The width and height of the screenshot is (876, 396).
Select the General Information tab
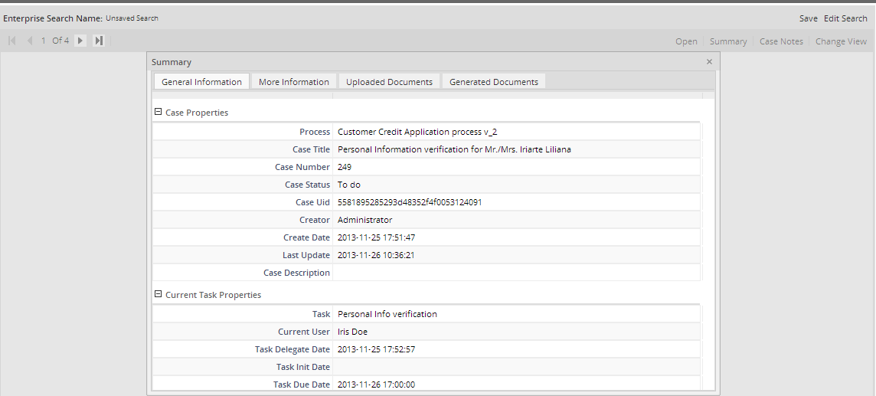point(201,82)
